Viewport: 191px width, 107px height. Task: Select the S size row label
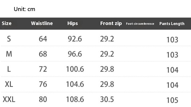click(9, 39)
